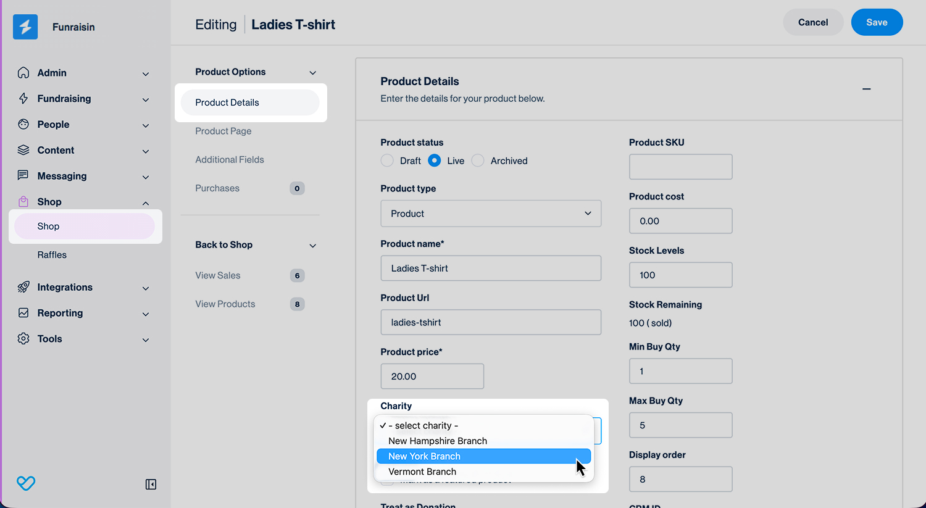926x508 pixels.
Task: Click the People face icon
Action: click(x=23, y=124)
